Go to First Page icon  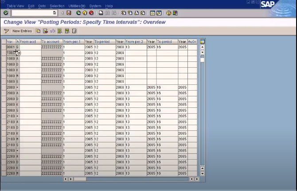[x=124, y=13]
